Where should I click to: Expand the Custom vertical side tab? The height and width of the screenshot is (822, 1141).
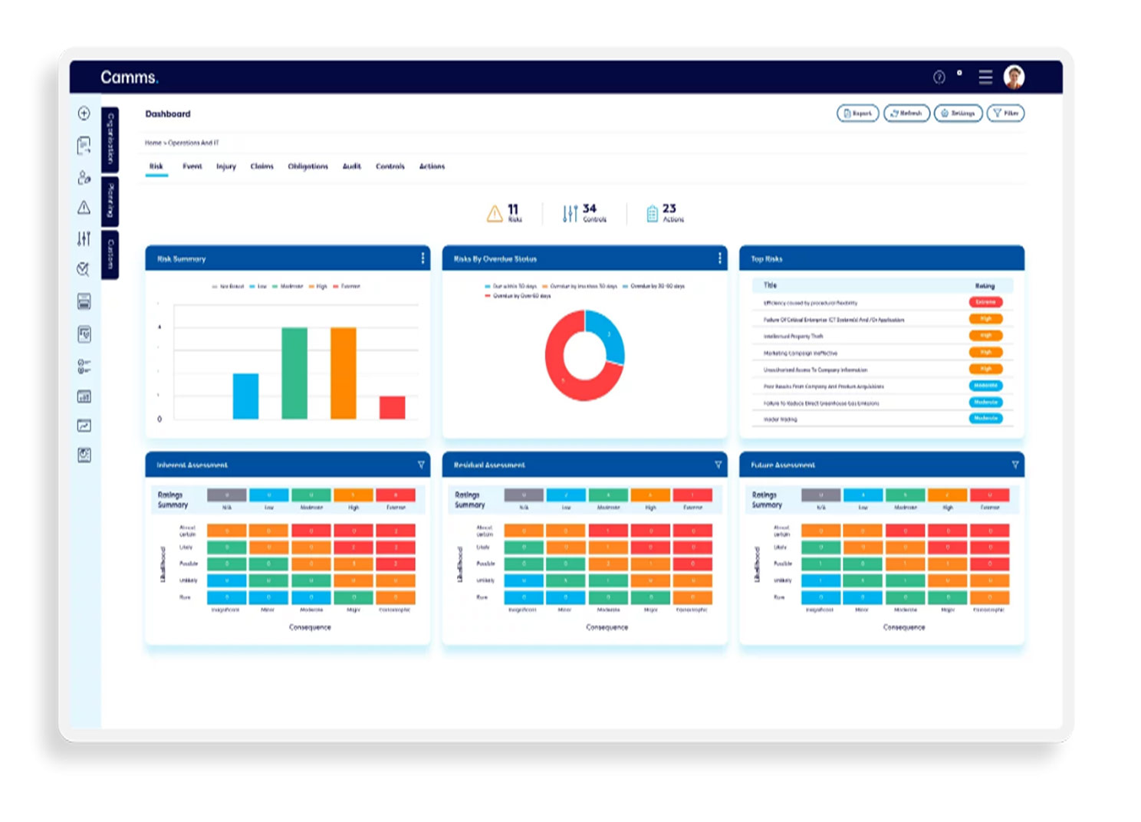click(110, 255)
